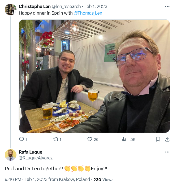The height and width of the screenshot is (187, 173).
Task: Click the reply speech bubble icon
Action: tap(22, 139)
